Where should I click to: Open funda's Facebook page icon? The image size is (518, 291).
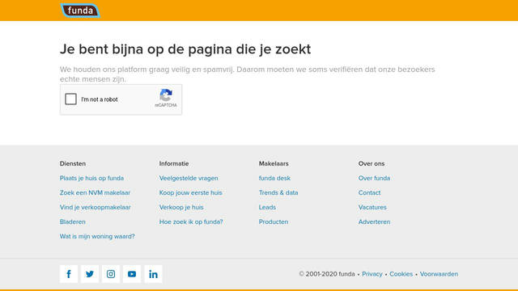69,274
